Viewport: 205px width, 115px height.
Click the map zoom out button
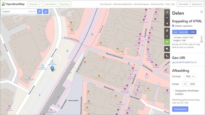click(x=167, y=18)
